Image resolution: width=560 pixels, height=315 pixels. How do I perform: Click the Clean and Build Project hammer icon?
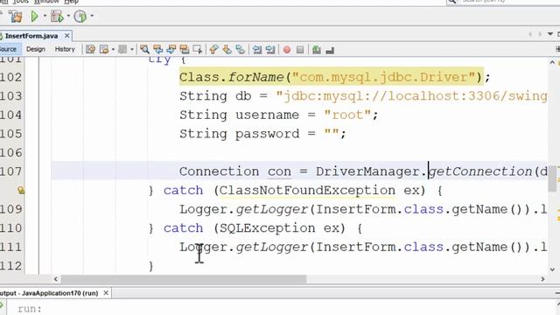[16, 17]
